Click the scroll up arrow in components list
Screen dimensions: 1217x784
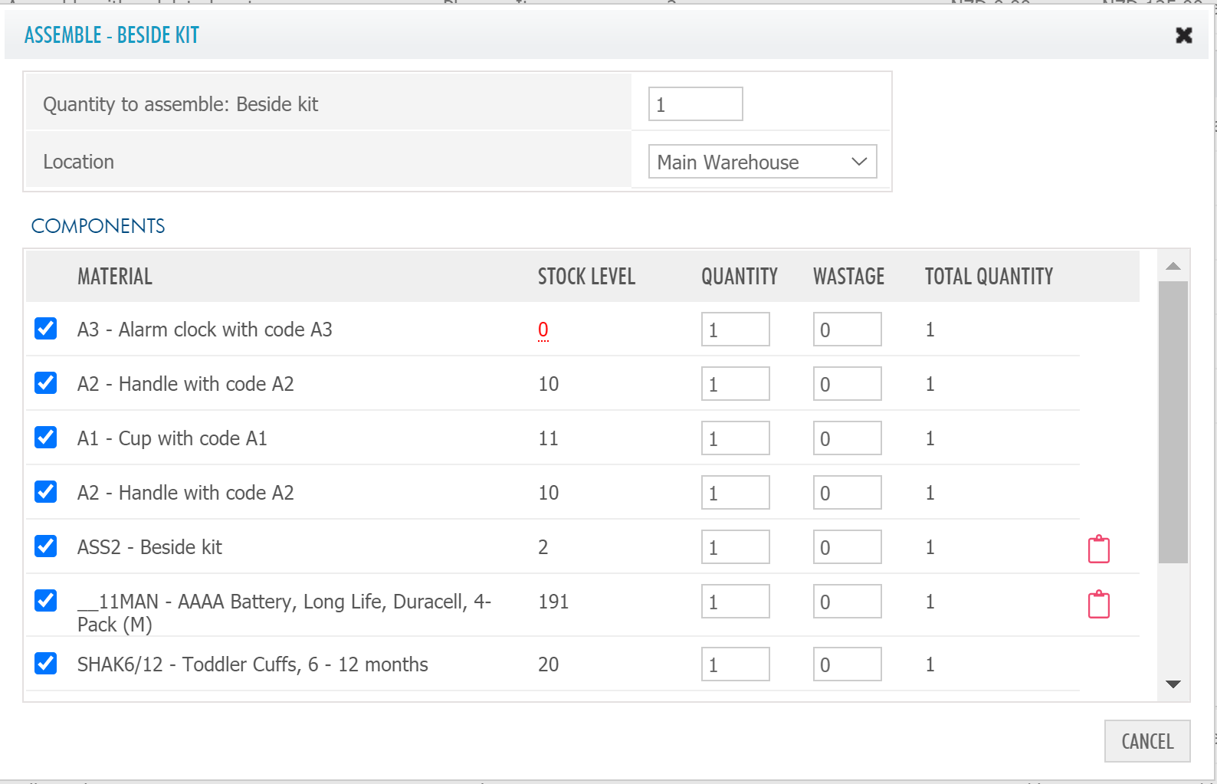click(x=1173, y=266)
